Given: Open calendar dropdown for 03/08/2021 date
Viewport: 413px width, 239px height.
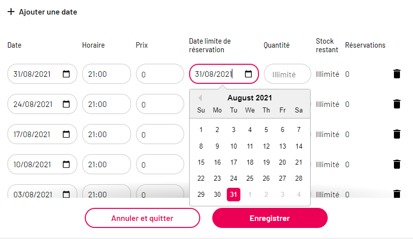Looking at the screenshot, I should pyautogui.click(x=66, y=194).
